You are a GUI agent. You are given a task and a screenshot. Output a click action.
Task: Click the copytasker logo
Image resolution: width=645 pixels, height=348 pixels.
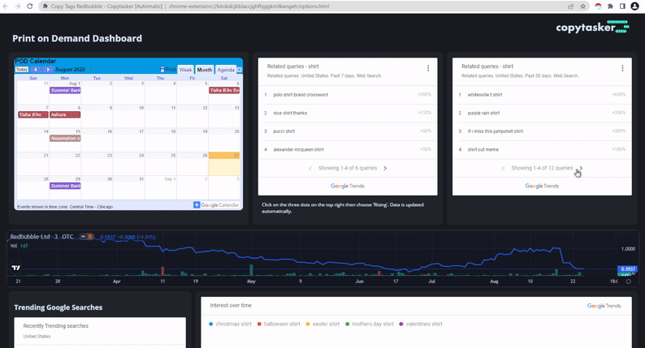click(x=592, y=27)
